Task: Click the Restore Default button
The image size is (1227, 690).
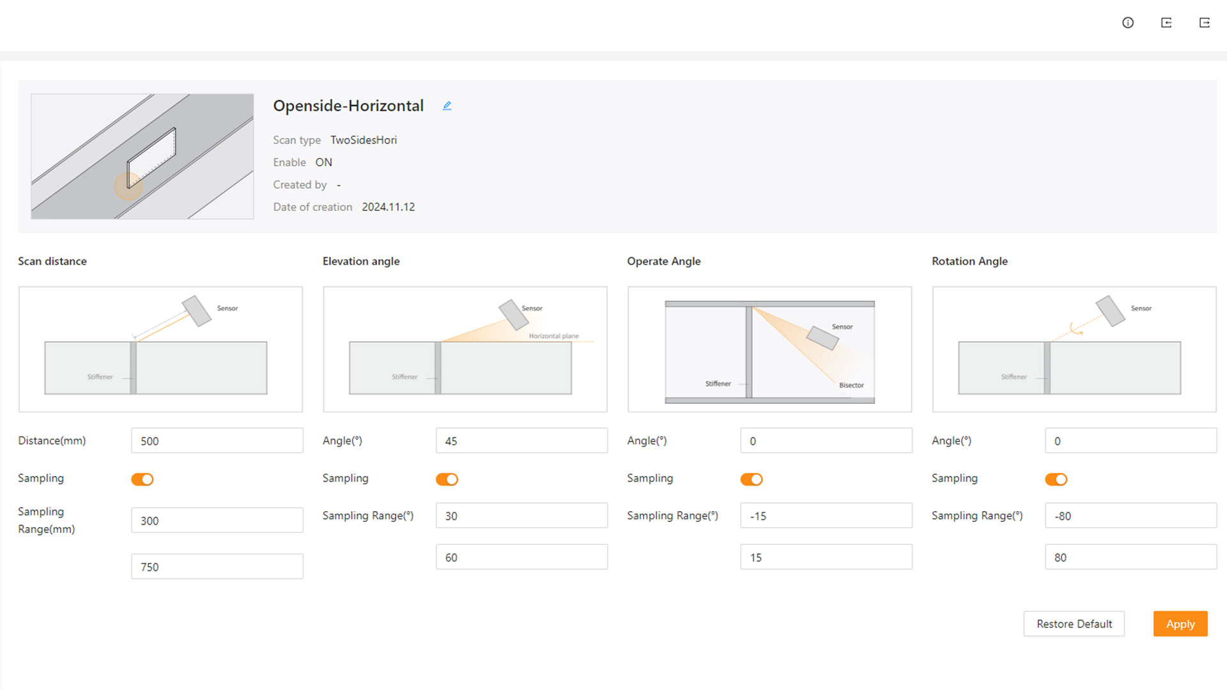Action: 1074,624
